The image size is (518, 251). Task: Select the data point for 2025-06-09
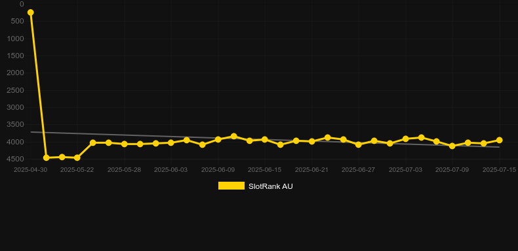[x=218, y=139]
